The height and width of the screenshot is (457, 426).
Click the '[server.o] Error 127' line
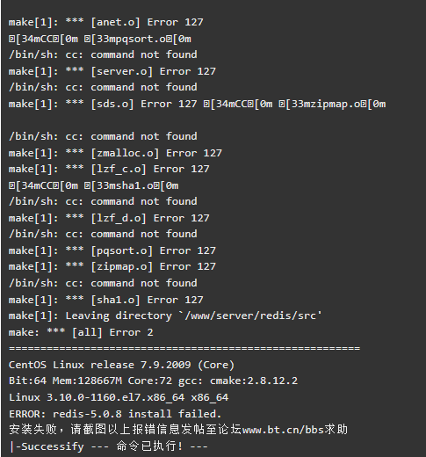pos(112,71)
